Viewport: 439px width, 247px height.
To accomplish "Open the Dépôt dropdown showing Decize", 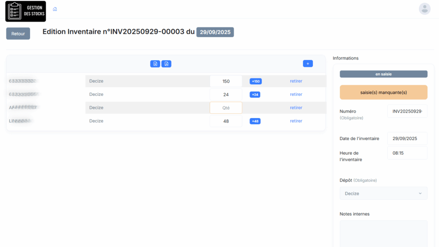I will tap(383, 193).
